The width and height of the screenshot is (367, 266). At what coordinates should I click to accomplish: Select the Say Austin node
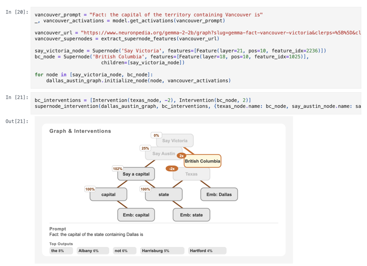[163, 154]
